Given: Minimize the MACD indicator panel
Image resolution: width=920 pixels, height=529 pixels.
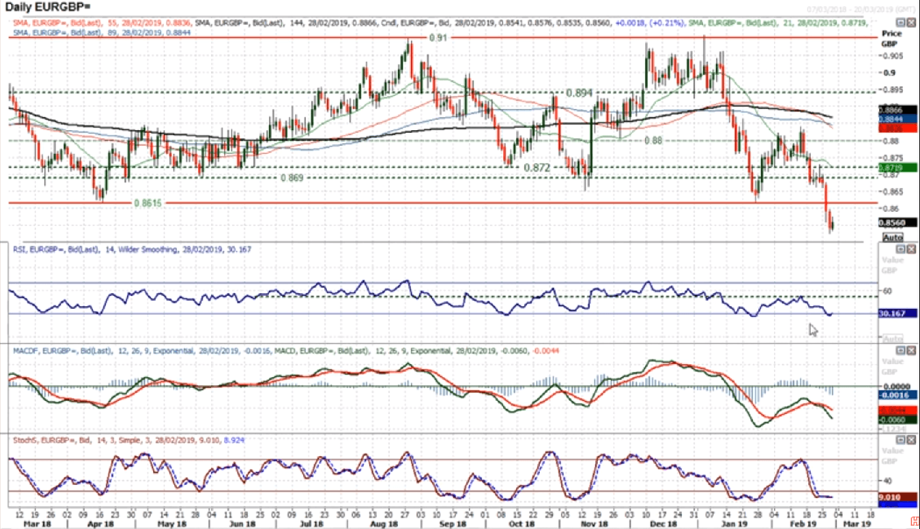Looking at the screenshot, I should [x=900, y=352].
